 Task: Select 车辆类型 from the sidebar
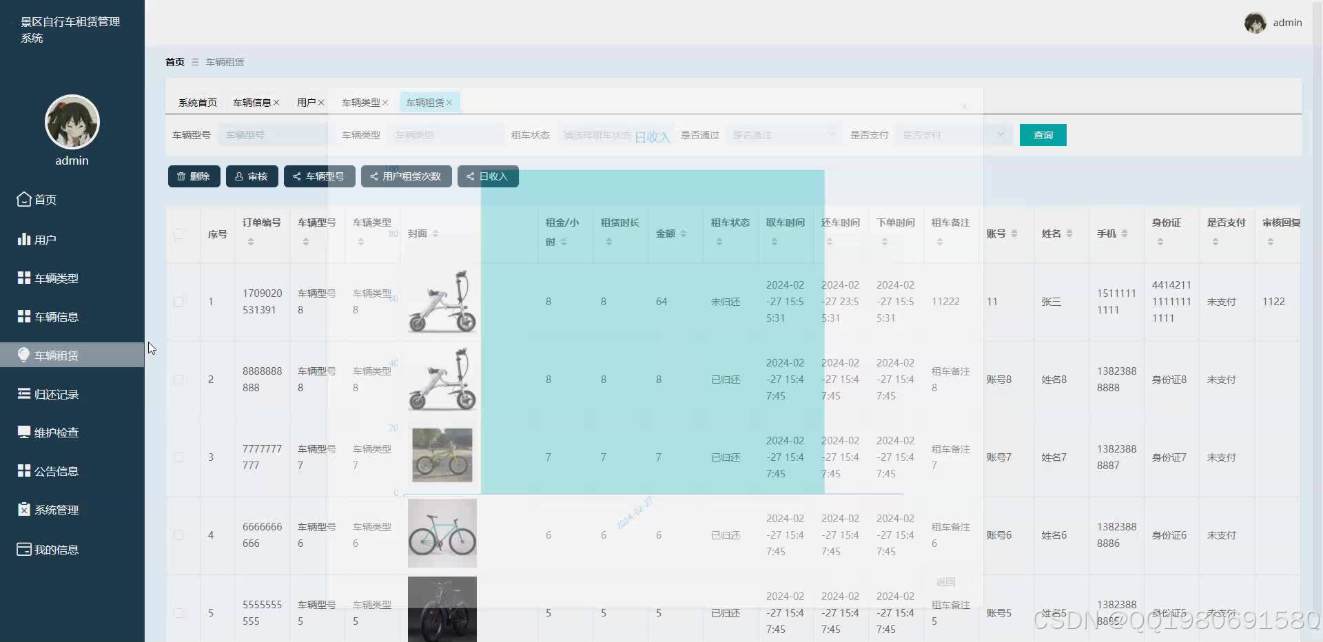click(x=56, y=278)
